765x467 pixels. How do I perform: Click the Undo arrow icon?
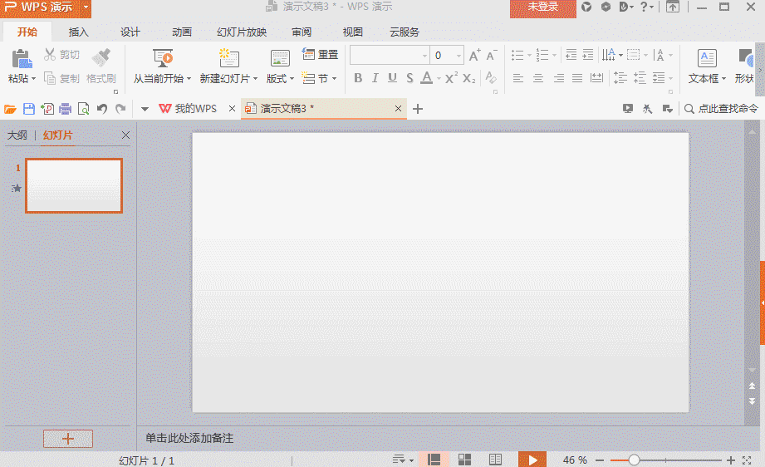coord(101,109)
